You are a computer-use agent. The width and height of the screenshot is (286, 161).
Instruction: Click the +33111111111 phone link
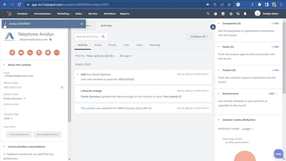(x=126, y=79)
